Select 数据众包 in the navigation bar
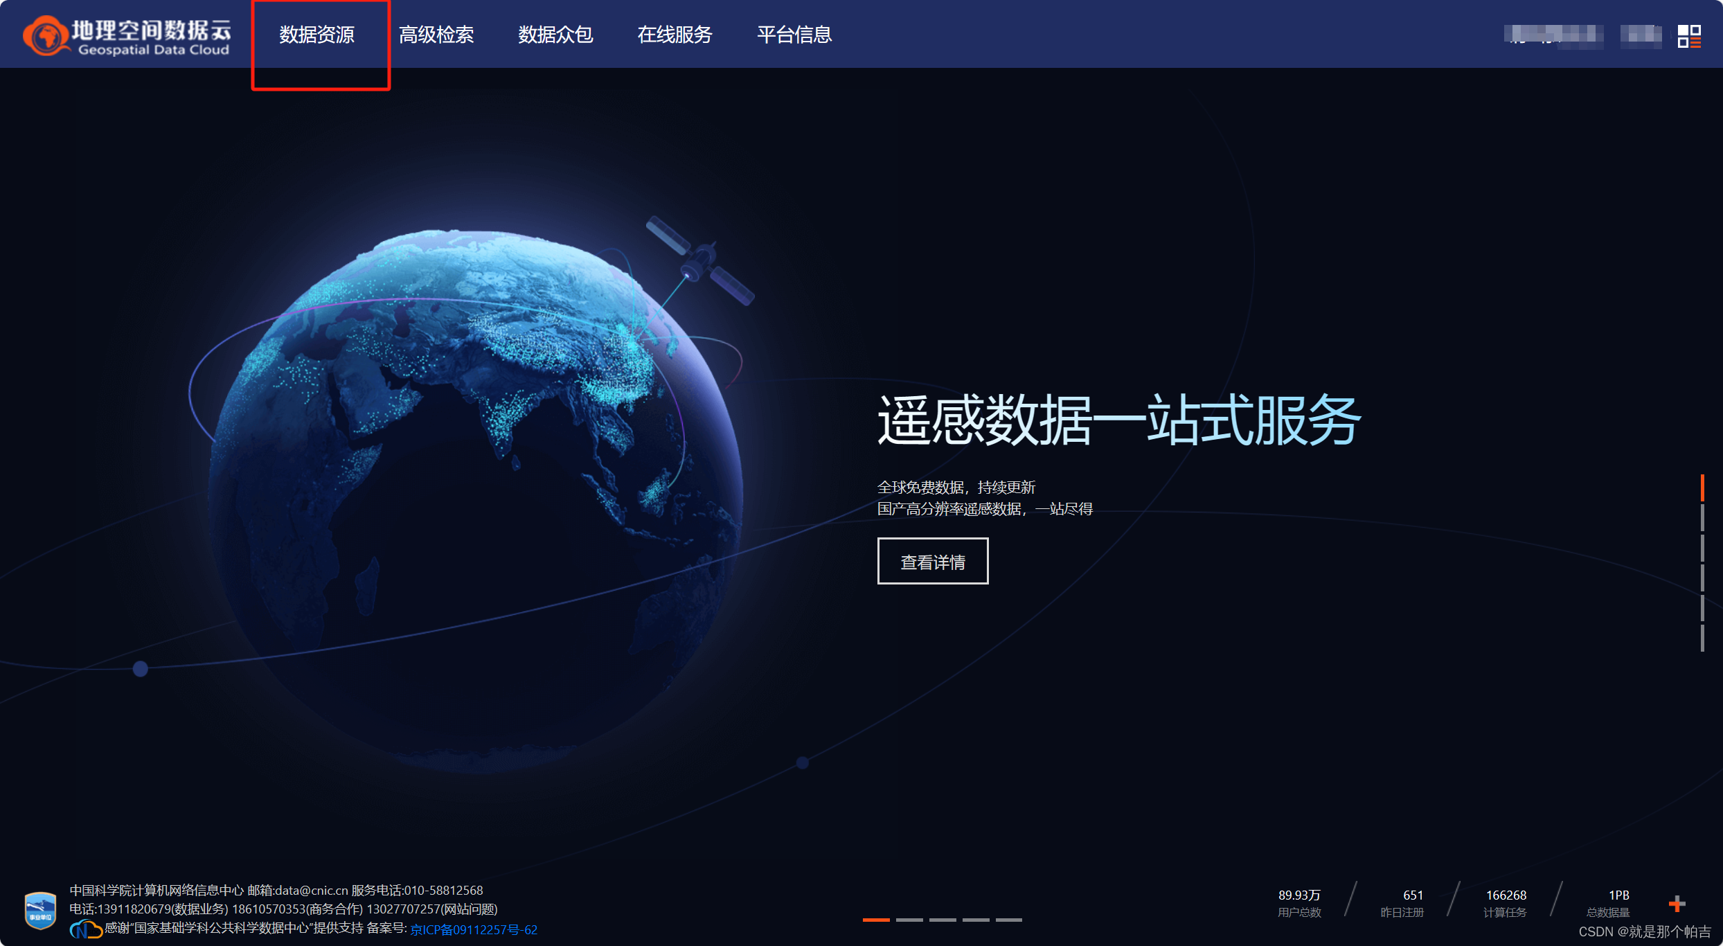This screenshot has height=946, width=1723. pos(555,36)
